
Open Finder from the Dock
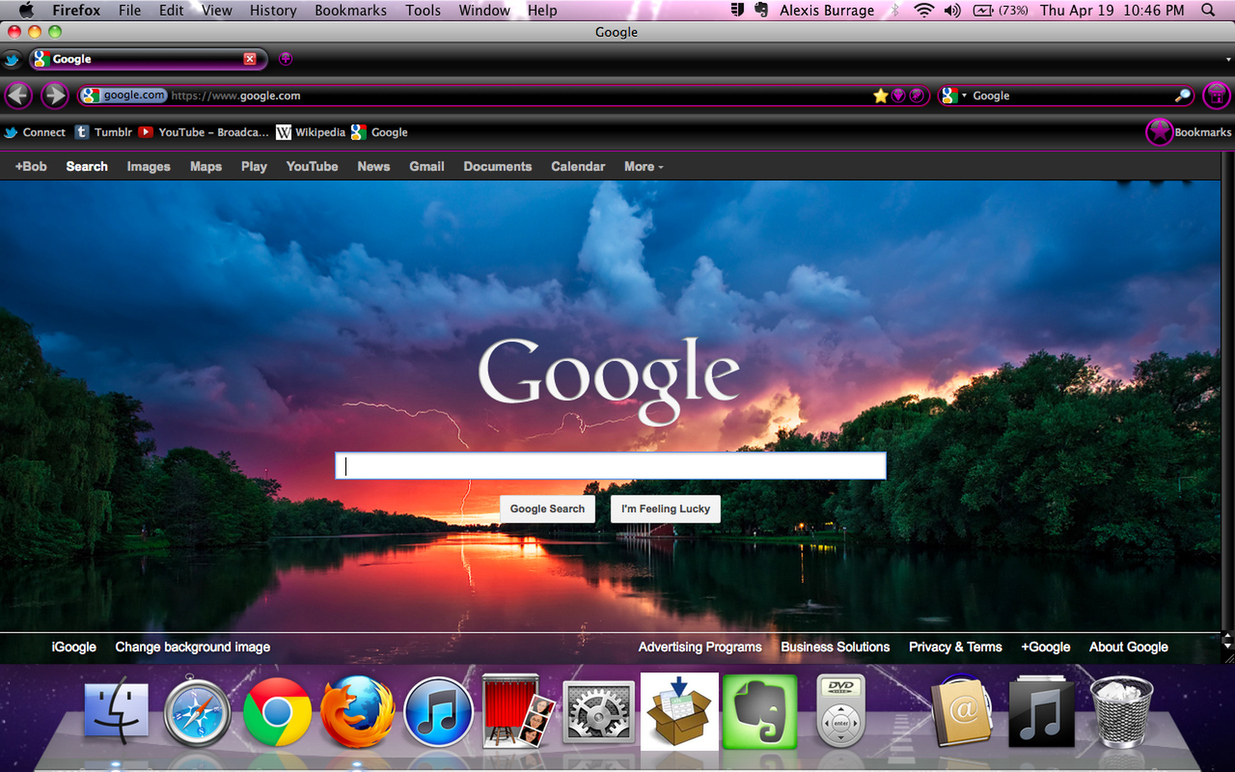click(116, 712)
